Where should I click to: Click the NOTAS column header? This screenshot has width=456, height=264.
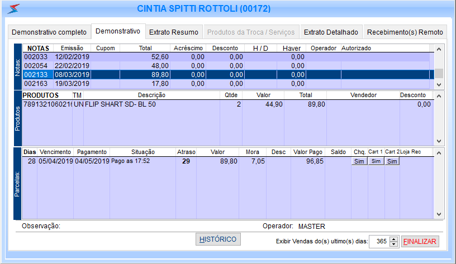[38, 48]
